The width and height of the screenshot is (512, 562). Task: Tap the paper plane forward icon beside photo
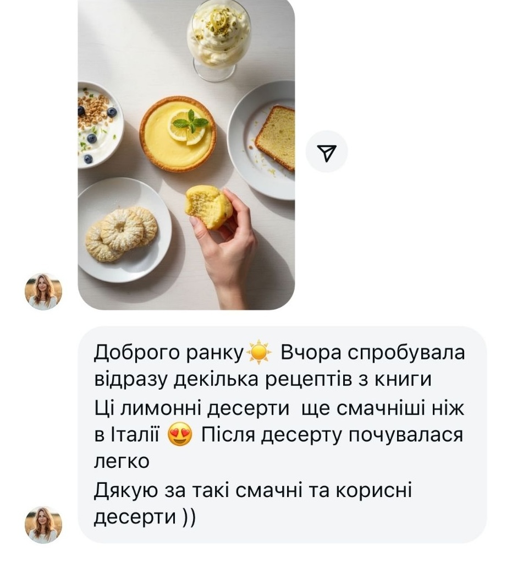[x=326, y=151]
